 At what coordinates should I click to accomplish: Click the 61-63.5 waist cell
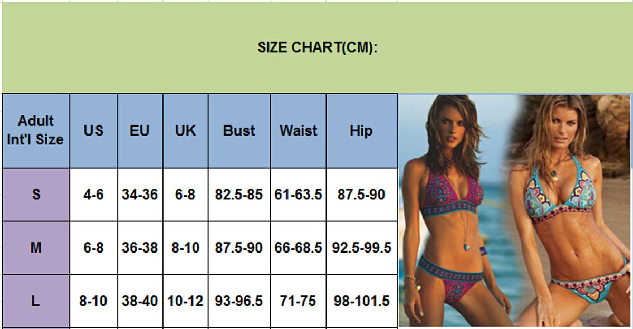(x=298, y=195)
